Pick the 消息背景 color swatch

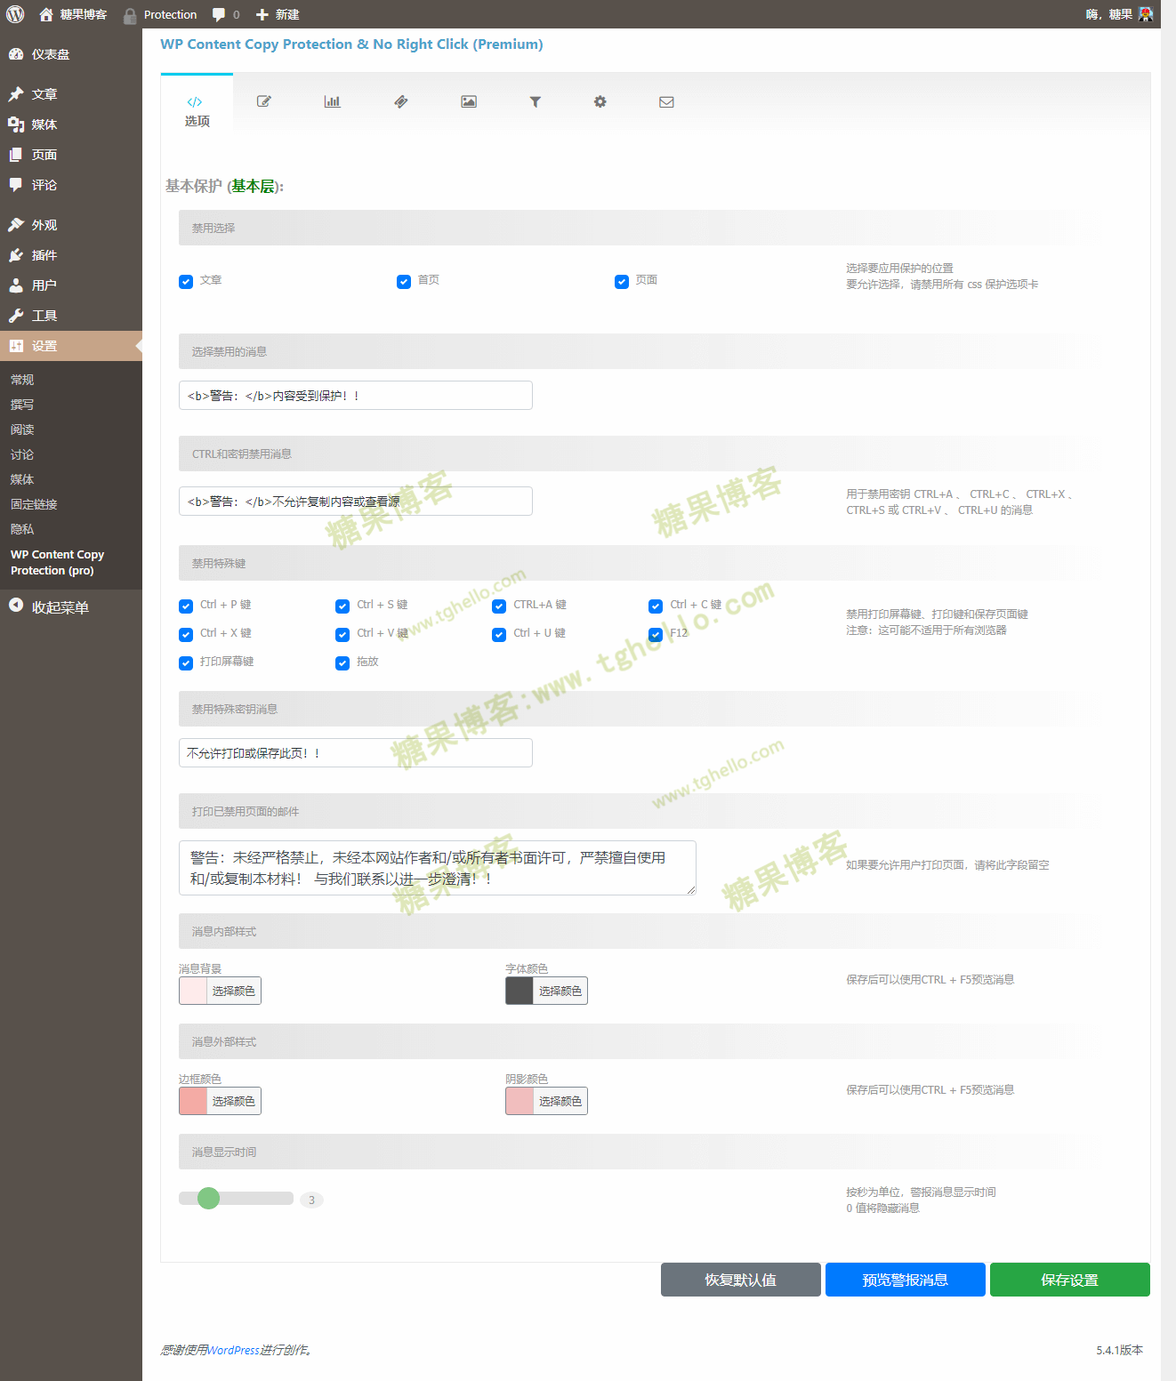click(x=193, y=991)
